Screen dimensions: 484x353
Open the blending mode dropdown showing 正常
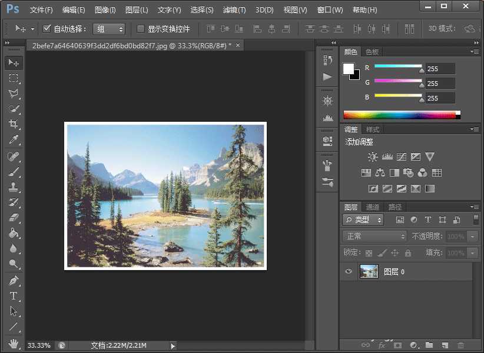point(374,235)
